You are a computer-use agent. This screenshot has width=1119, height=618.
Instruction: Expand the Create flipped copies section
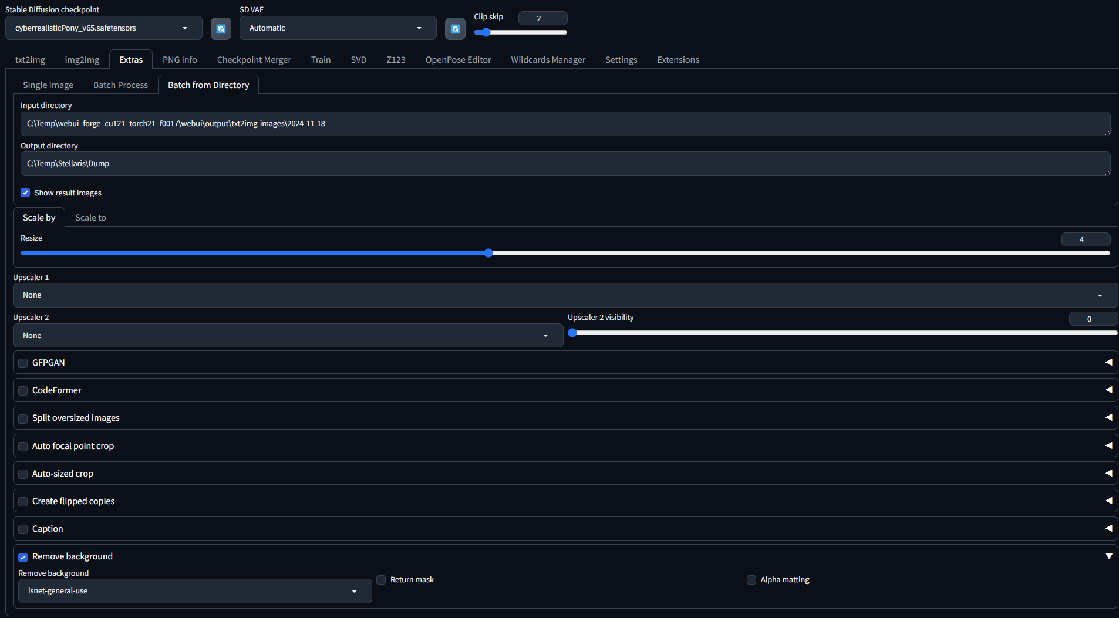pos(1108,501)
